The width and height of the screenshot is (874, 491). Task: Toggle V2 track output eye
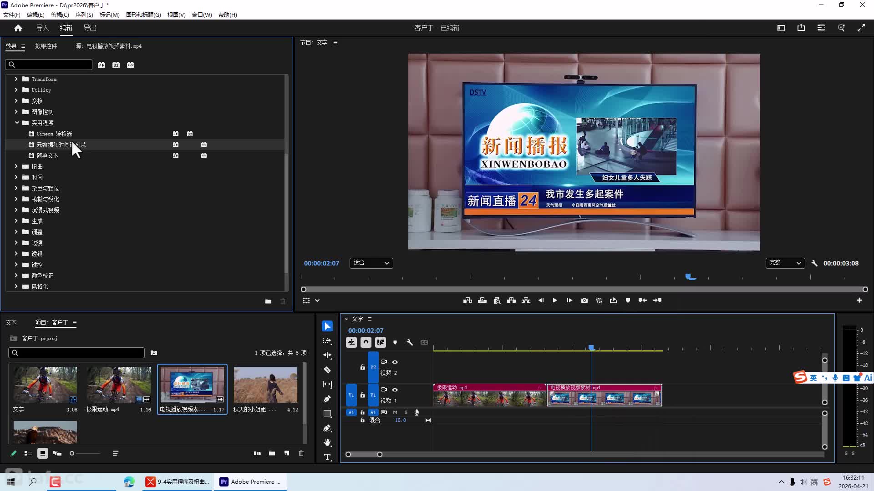[395, 362]
